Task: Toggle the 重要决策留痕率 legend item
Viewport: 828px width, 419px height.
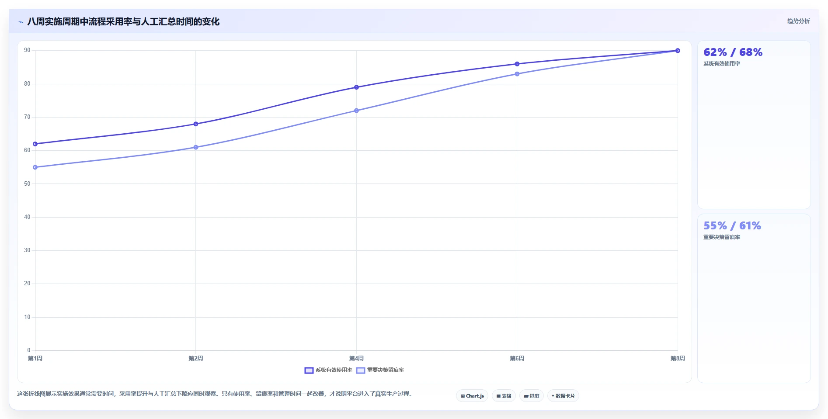Action: pyautogui.click(x=380, y=370)
